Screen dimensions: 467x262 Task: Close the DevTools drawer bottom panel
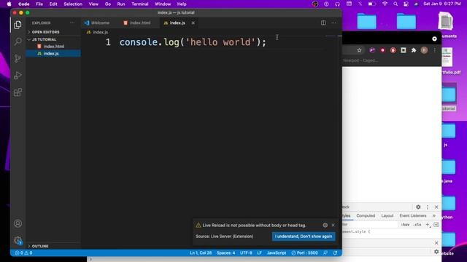coord(436,243)
